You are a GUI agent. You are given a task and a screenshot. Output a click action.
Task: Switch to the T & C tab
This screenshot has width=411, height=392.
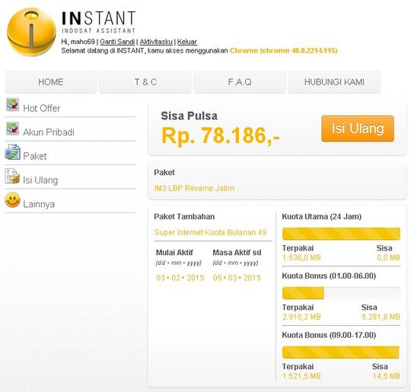145,81
